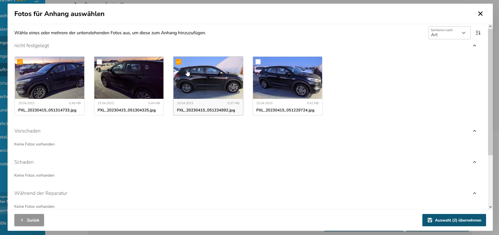The width and height of the screenshot is (499, 235).
Task: Click the '0,41 MB' file size
Action: pyautogui.click(x=313, y=103)
